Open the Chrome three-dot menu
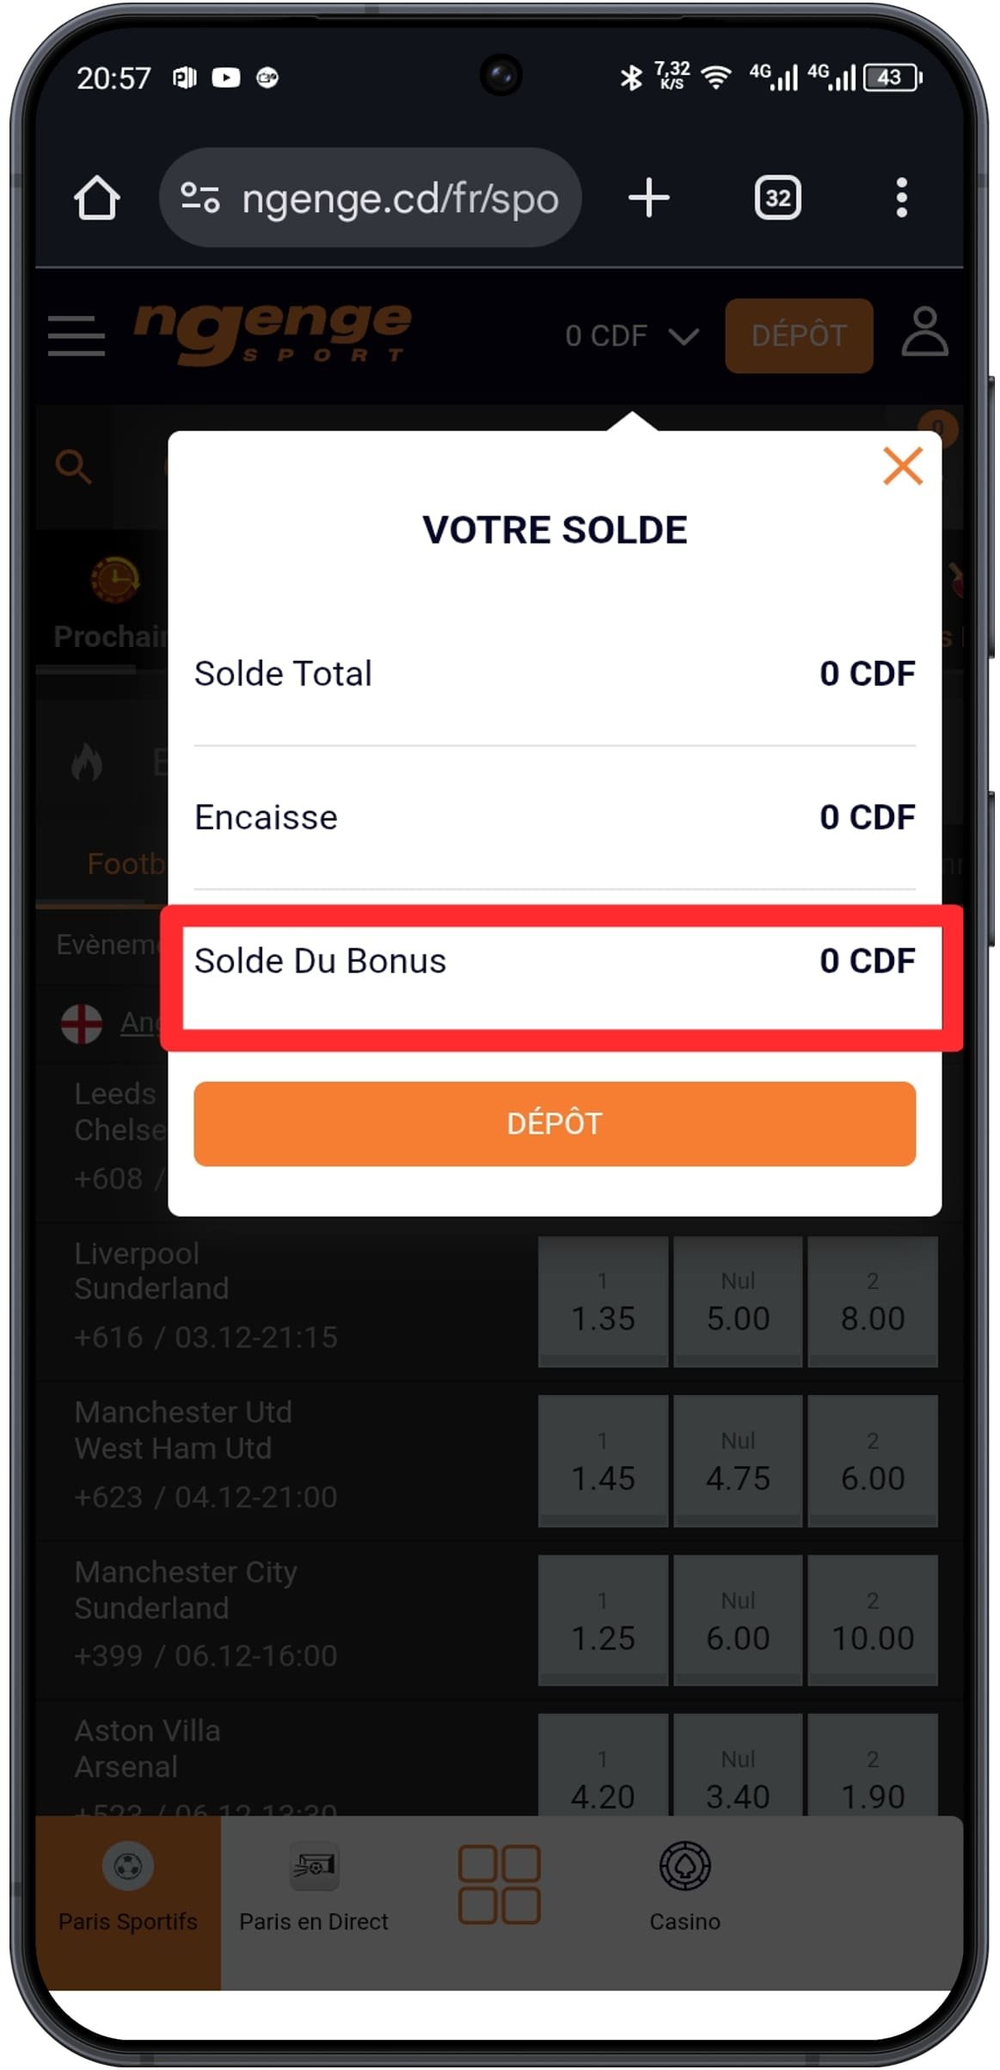This screenshot has width=1000, height=2070. (x=901, y=197)
